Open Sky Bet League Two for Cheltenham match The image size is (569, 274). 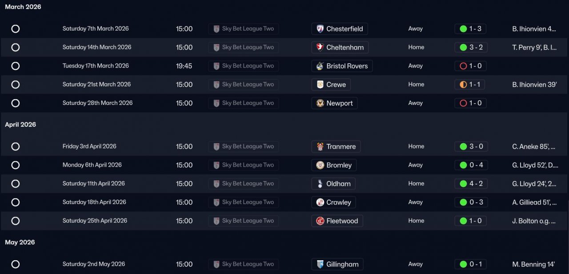coord(244,48)
